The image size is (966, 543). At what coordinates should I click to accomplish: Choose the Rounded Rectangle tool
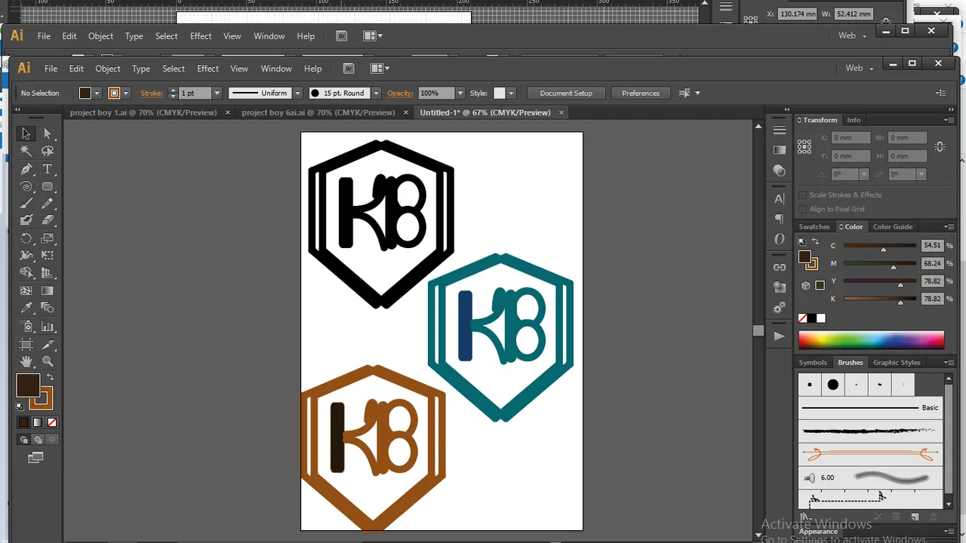tap(48, 186)
